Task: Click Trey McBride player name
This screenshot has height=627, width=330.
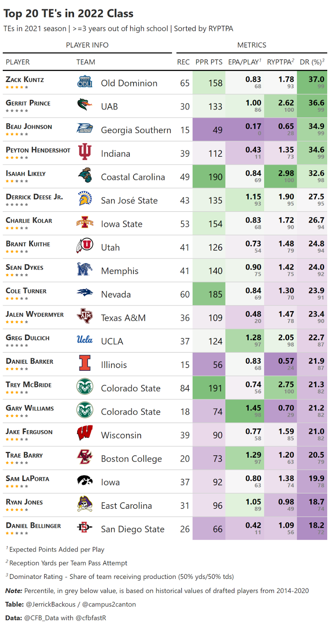Action: [x=29, y=385]
